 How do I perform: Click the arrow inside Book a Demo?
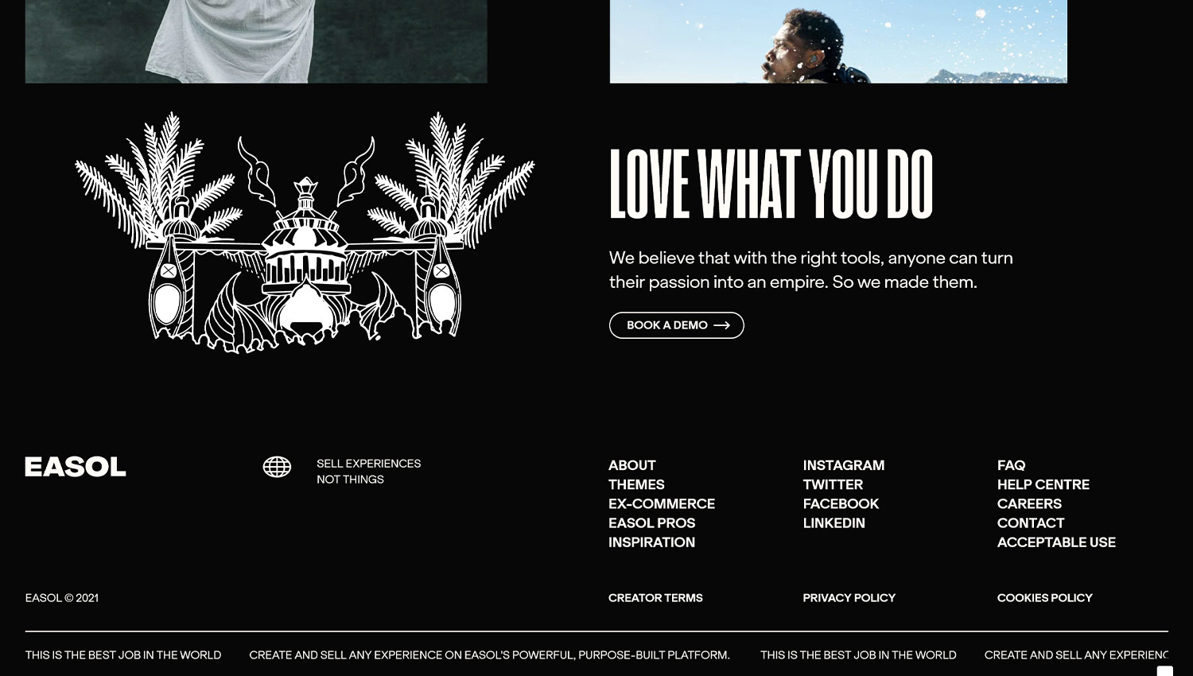pos(721,325)
